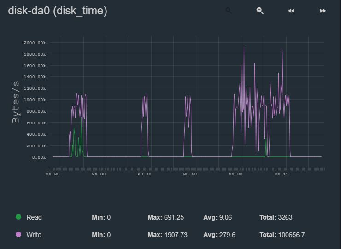The image size is (341, 249).
Task: Step the graph back in time
Action: [x=291, y=11]
